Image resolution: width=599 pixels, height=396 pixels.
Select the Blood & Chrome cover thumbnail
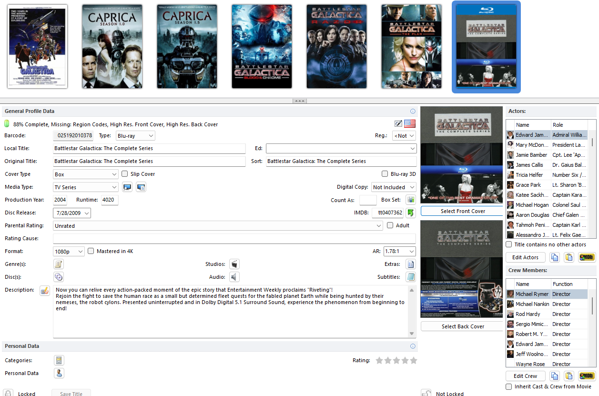click(262, 47)
